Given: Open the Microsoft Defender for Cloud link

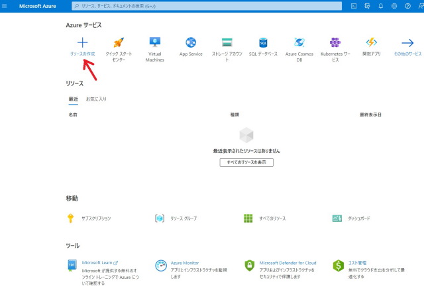Looking at the screenshot, I should (x=288, y=263).
